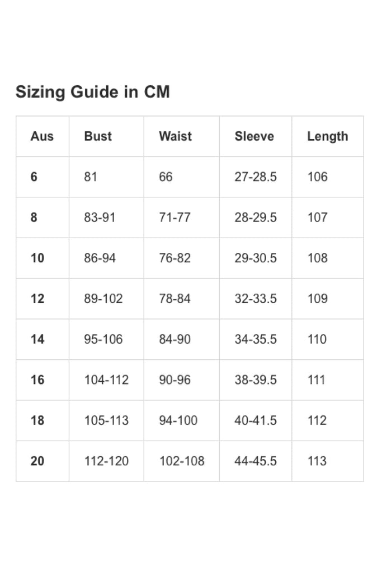This screenshot has height=574, width=382.
Task: Select length value 106
Action: point(317,177)
